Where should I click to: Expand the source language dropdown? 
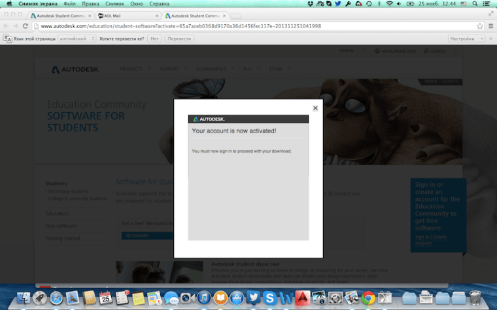pyautogui.click(x=73, y=39)
